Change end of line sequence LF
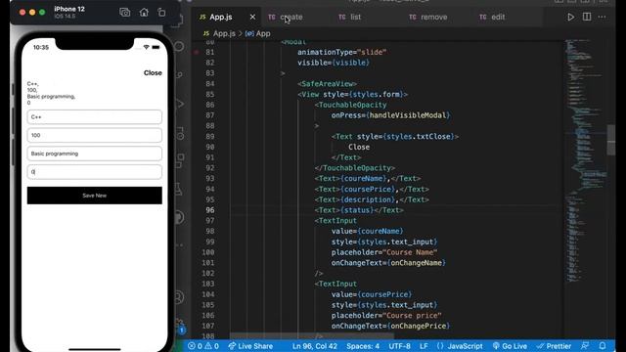626x352 pixels. pos(424,346)
